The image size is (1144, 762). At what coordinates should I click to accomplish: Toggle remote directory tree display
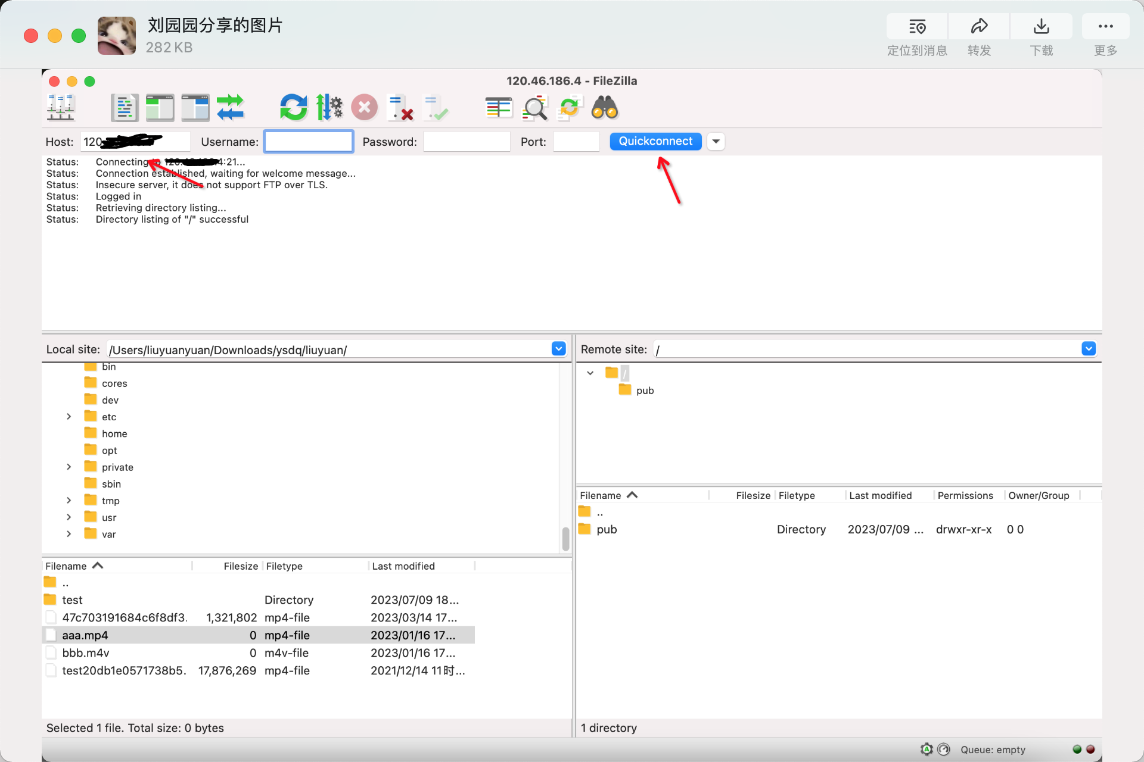click(x=195, y=108)
